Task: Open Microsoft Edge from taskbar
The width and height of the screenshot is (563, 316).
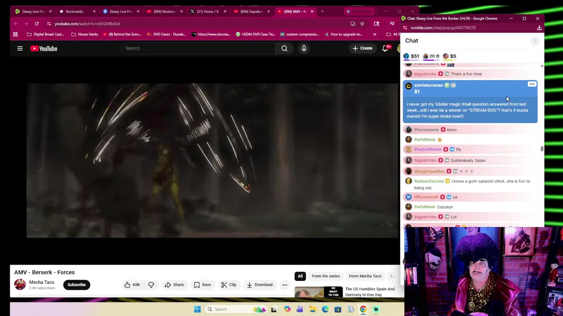Action: [x=325, y=309]
